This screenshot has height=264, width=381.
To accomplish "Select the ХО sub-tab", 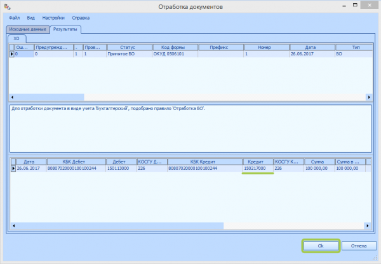I will coord(17,38).
